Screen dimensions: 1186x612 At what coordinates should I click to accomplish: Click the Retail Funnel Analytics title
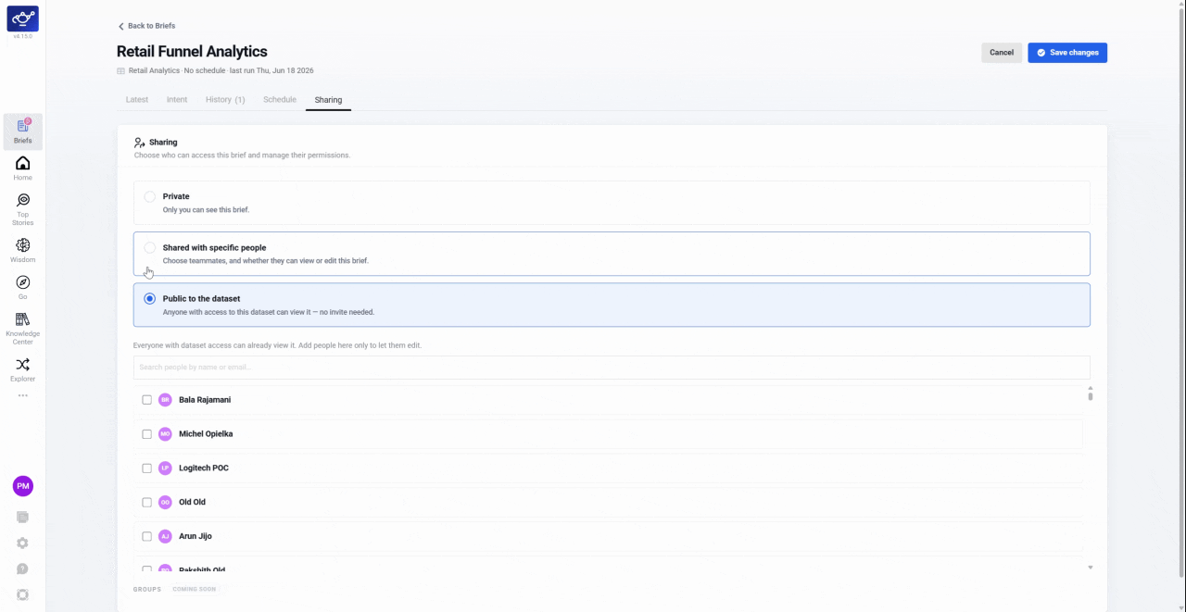pyautogui.click(x=192, y=52)
